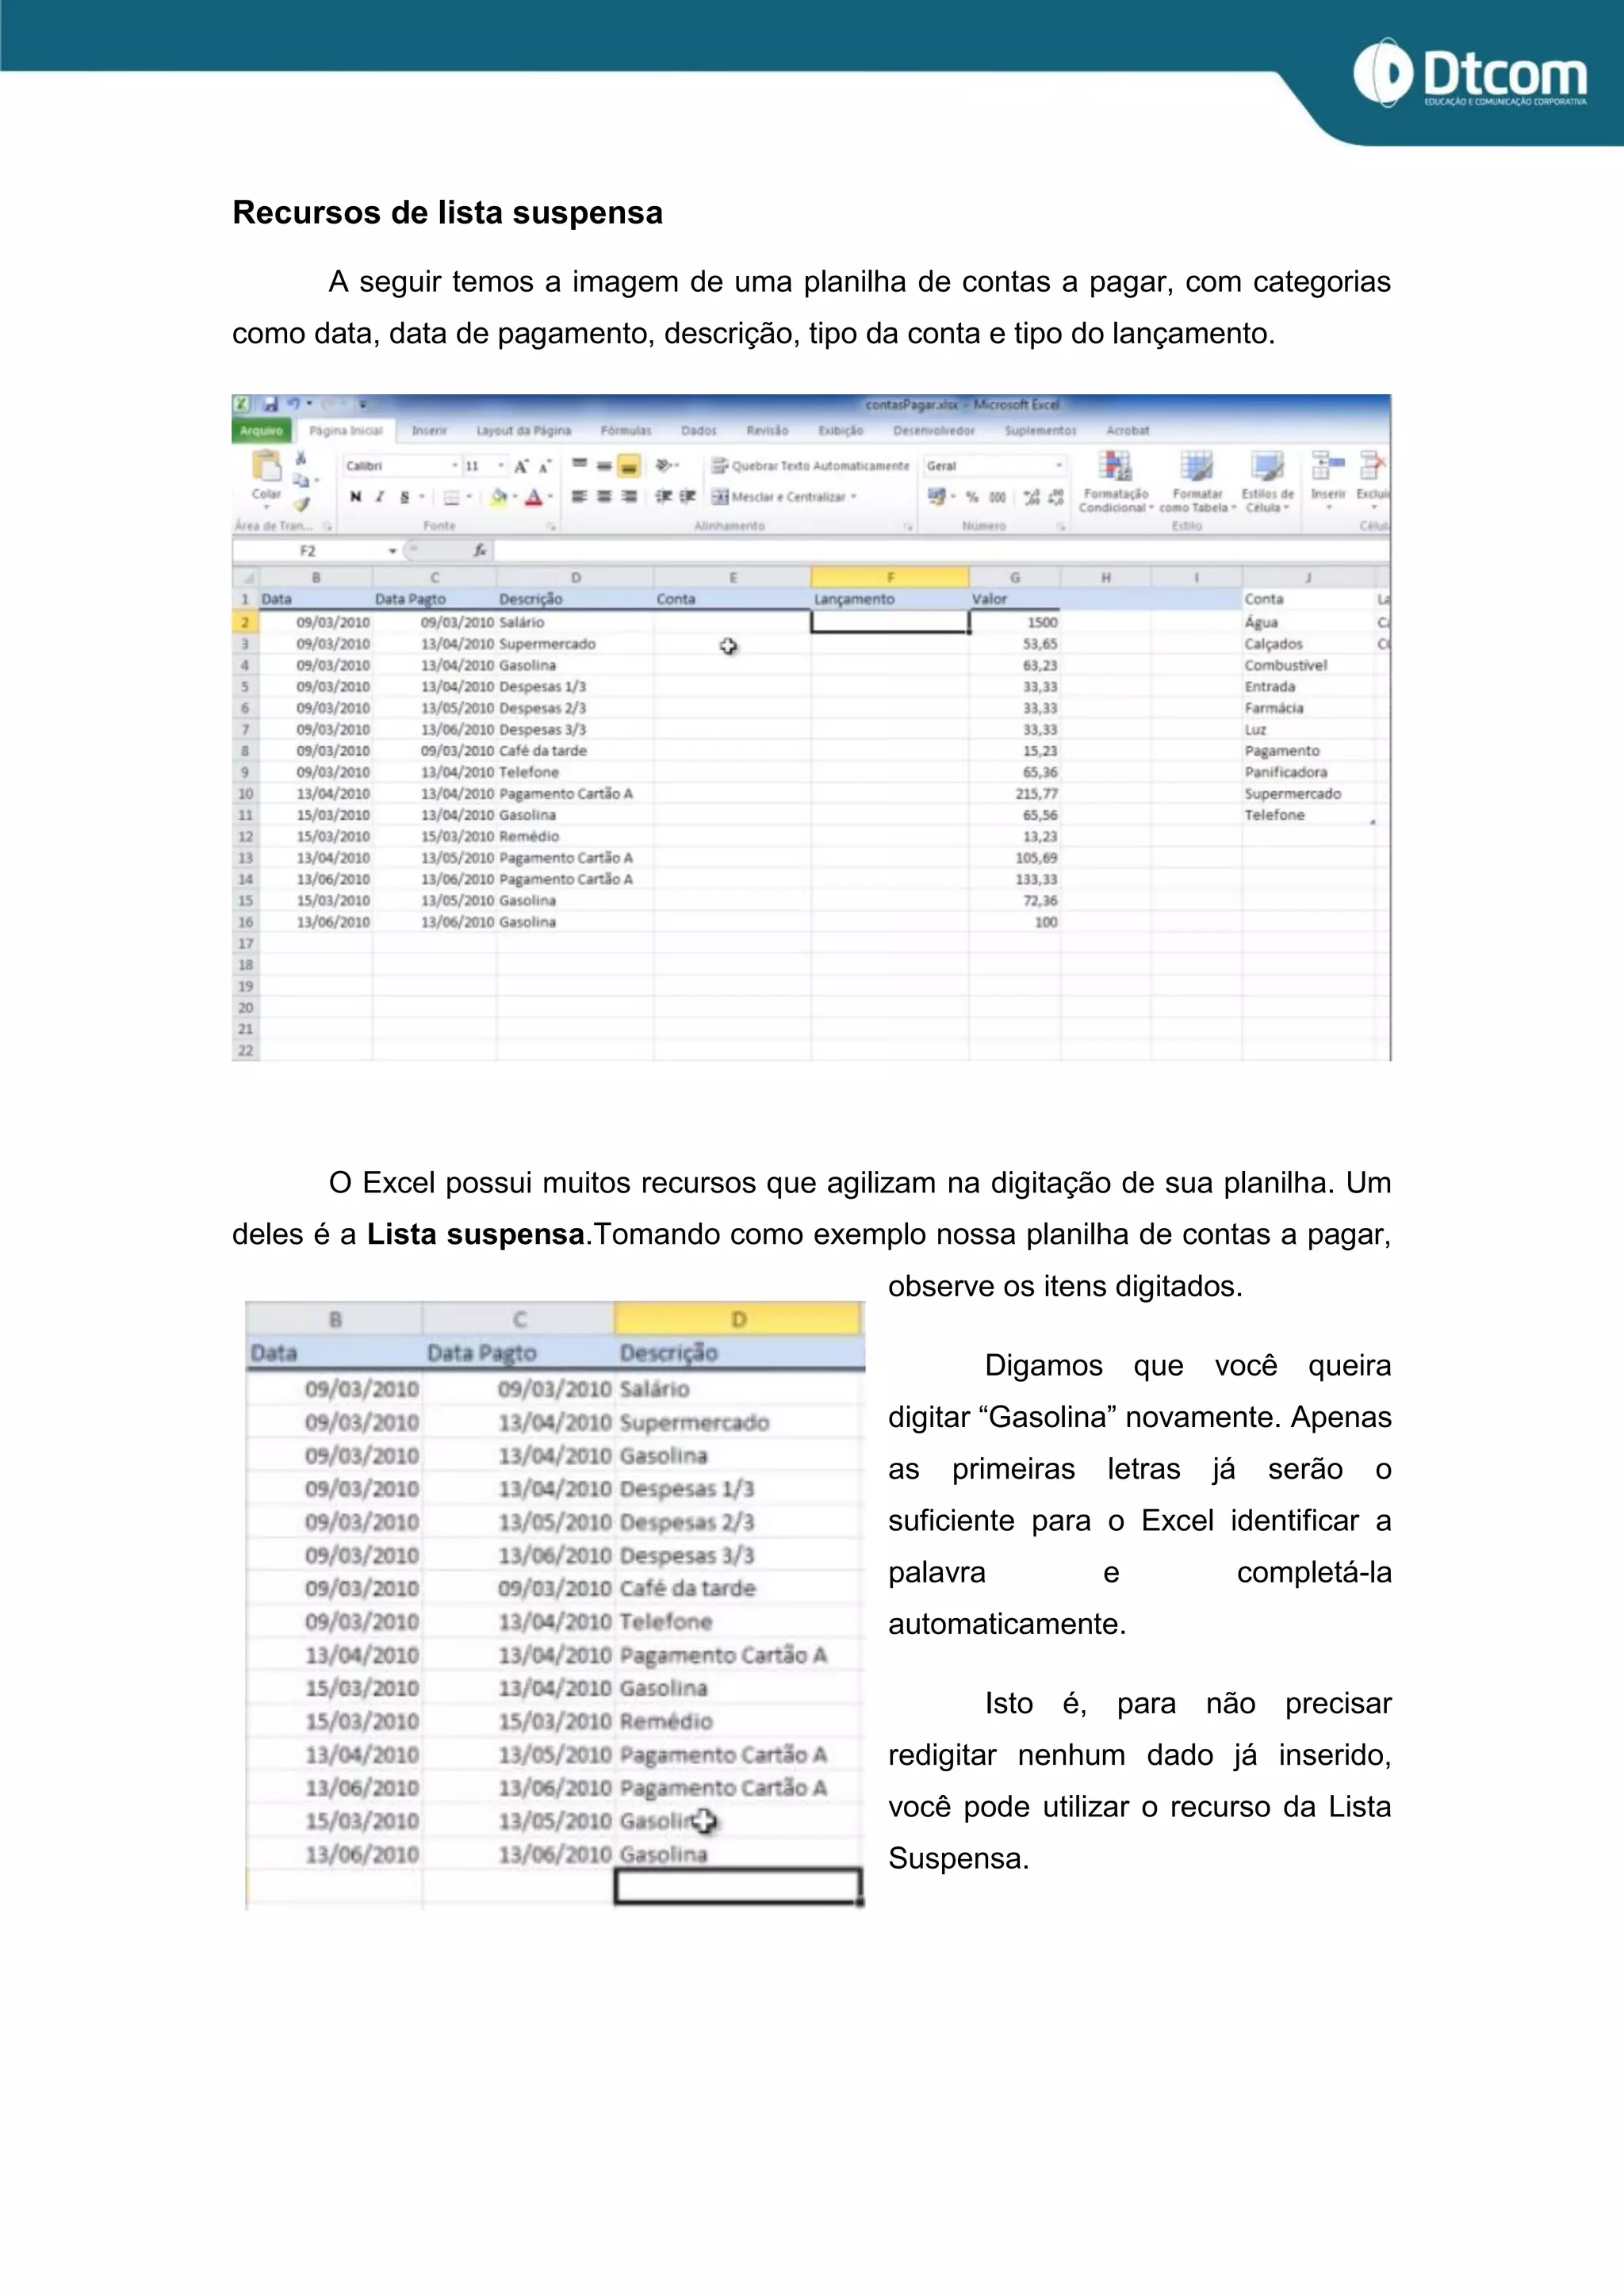Viewport: 1624px width, 2296px height.
Task: Switch to the Dados ribbon tab
Action: (x=699, y=431)
